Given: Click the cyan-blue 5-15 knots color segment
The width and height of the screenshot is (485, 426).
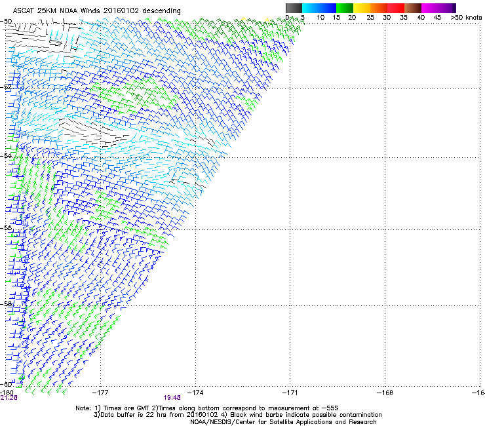Looking at the screenshot, I should [319, 8].
